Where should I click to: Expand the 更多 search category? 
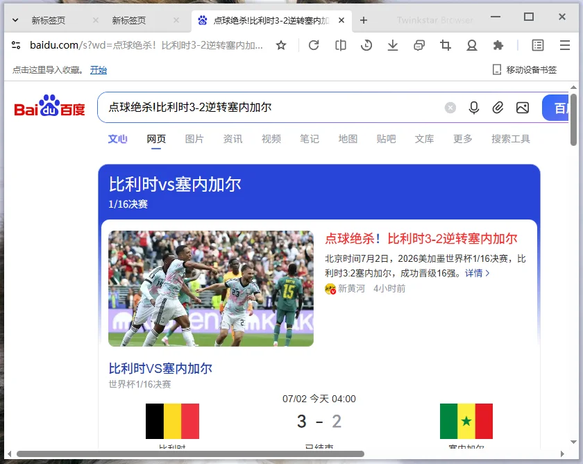tap(462, 139)
